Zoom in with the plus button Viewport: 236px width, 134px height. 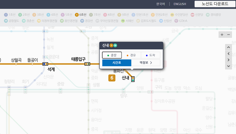[222, 35]
